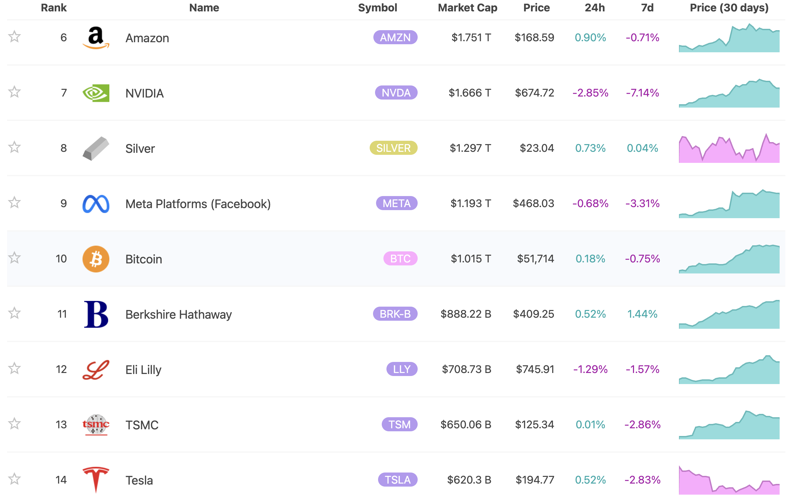Select the NVIDIA company logo
This screenshot has width=788, height=501.
[x=96, y=93]
